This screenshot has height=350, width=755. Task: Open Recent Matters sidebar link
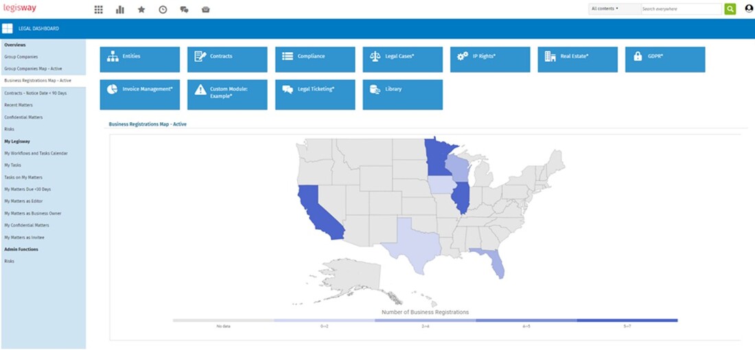click(x=19, y=105)
